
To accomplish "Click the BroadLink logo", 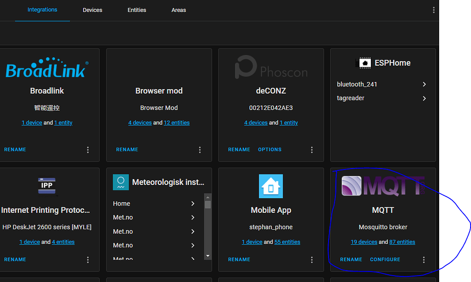I will pyautogui.click(x=47, y=67).
